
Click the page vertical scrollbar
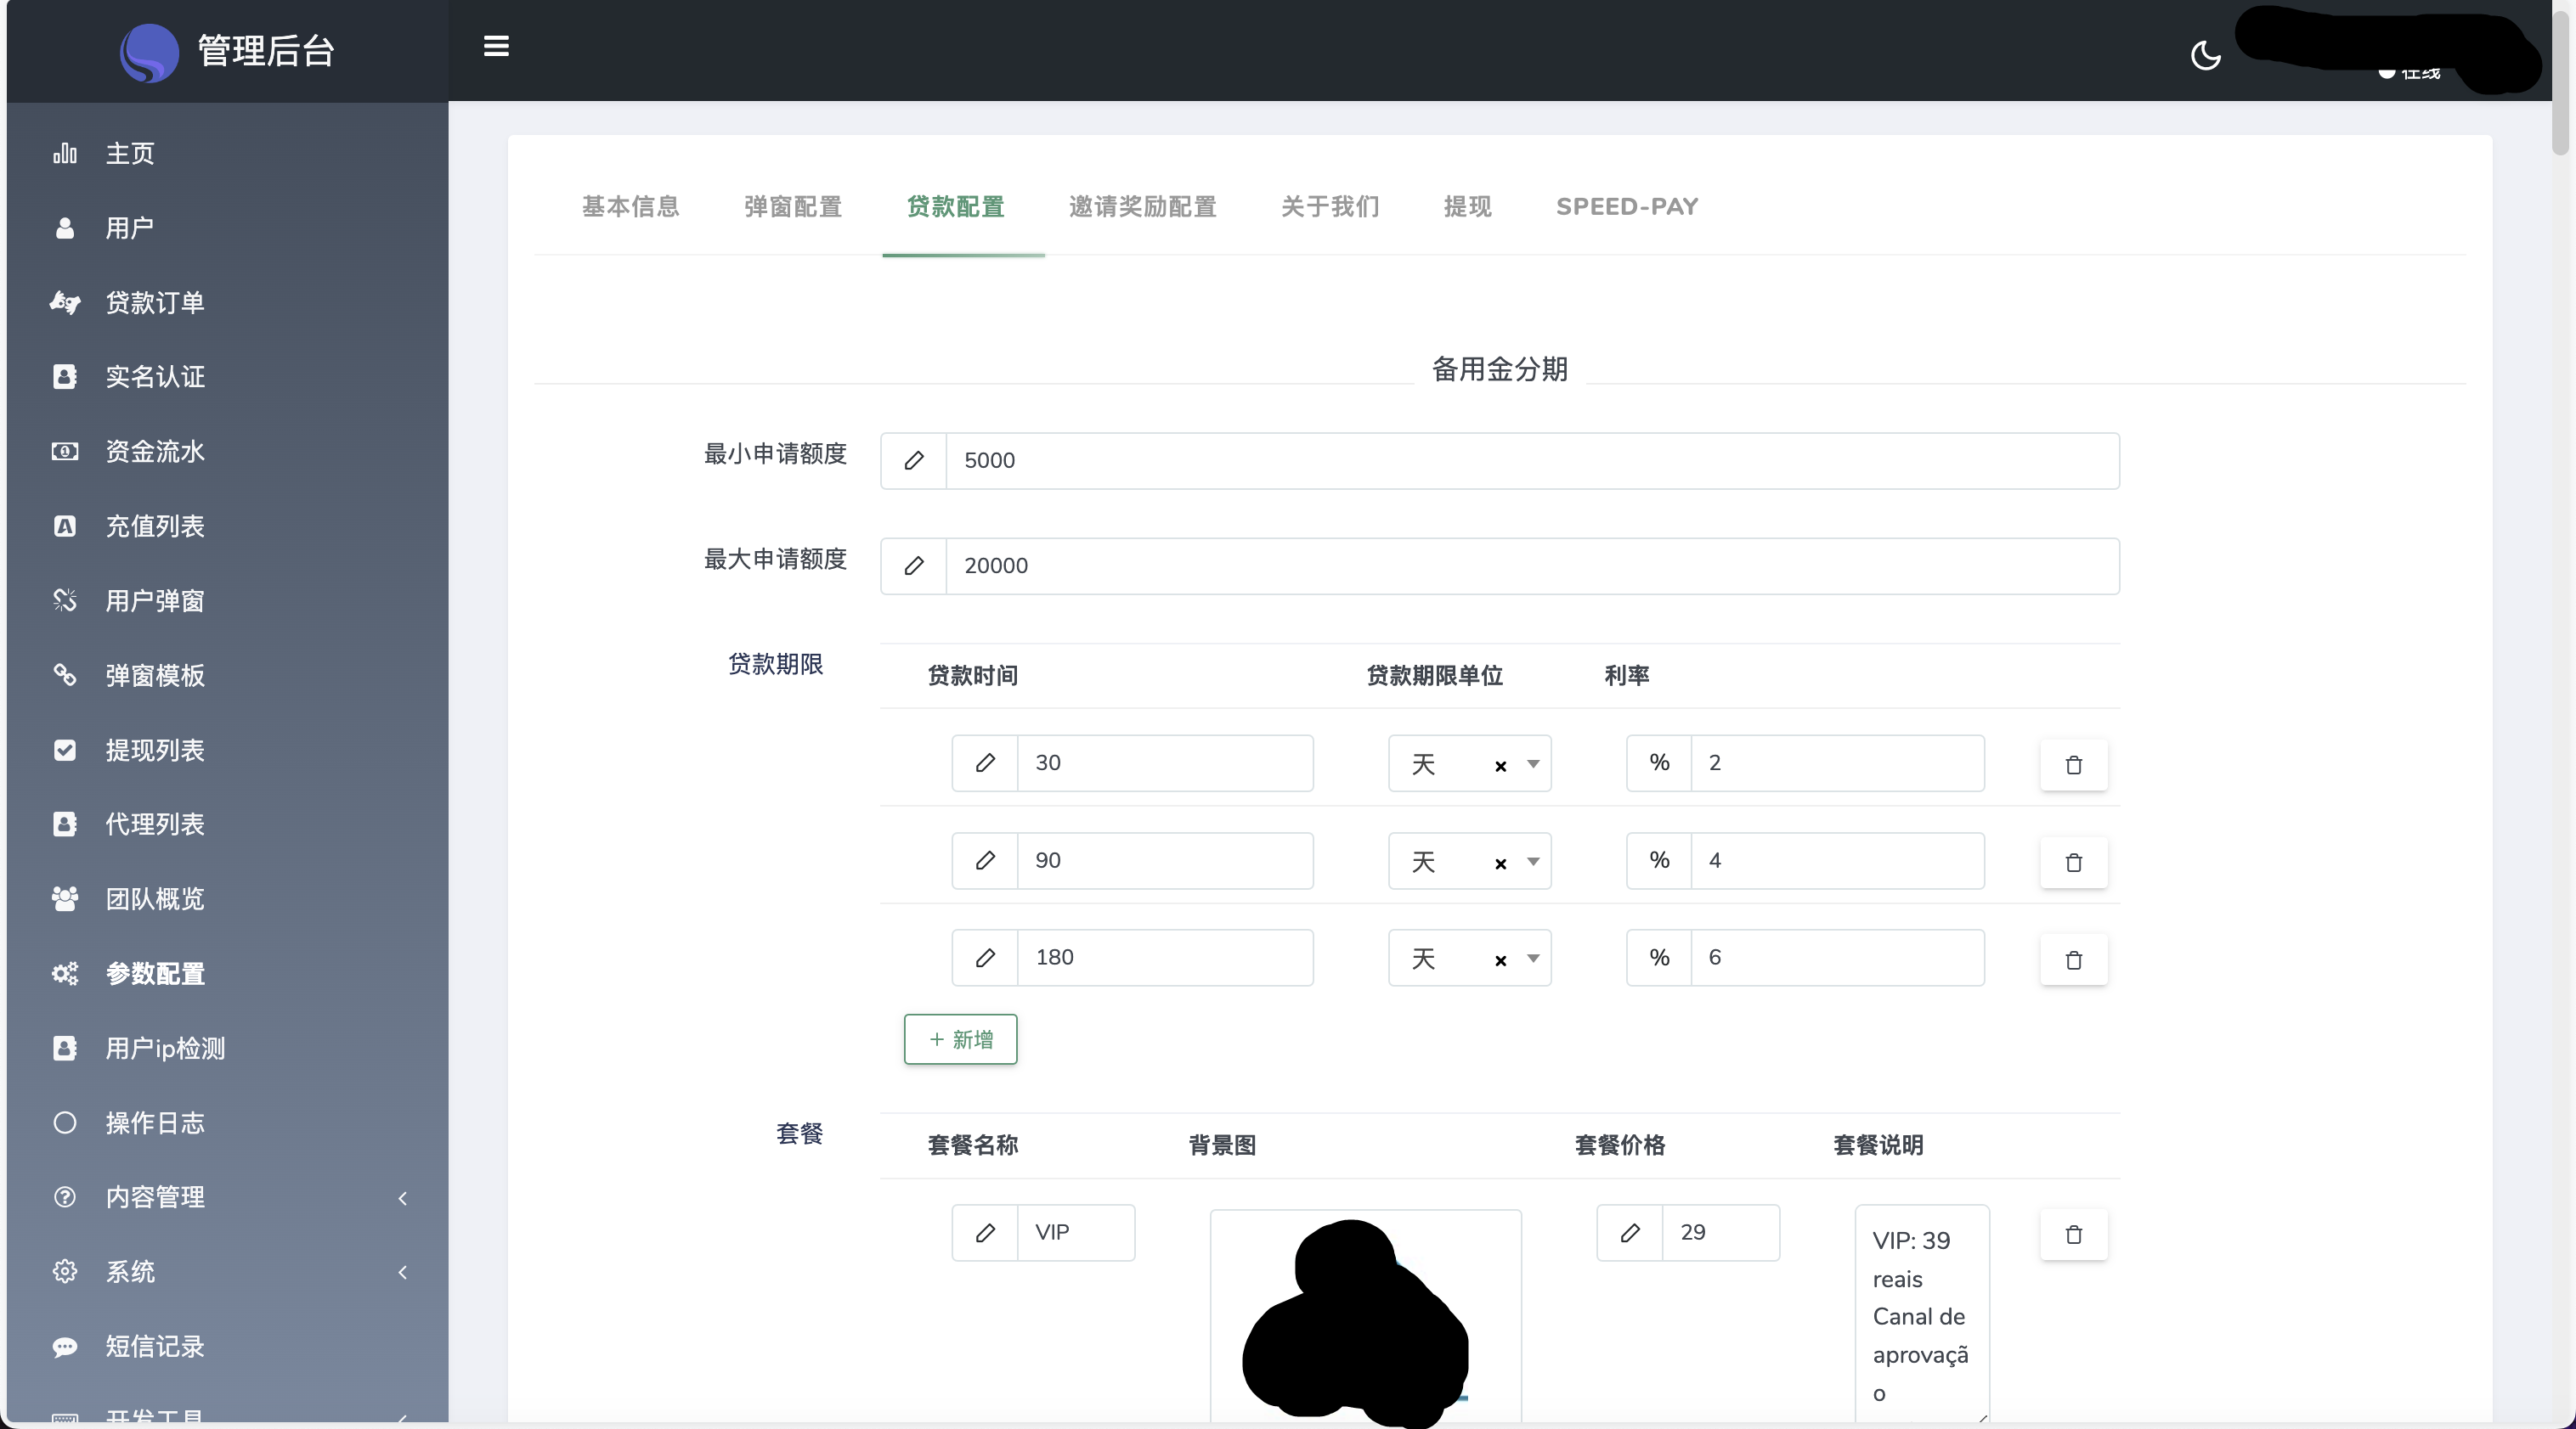(2560, 80)
